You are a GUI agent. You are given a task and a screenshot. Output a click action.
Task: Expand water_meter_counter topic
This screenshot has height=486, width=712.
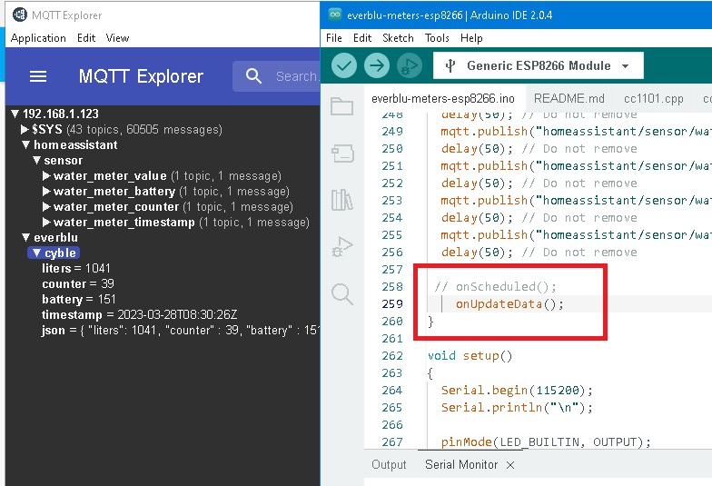pyautogui.click(x=46, y=207)
